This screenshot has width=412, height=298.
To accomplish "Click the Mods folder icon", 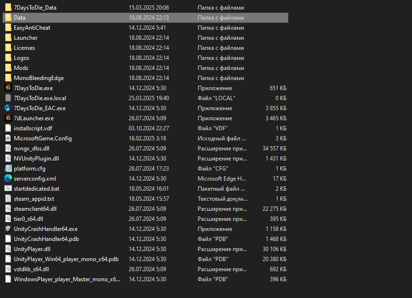I will coord(8,68).
